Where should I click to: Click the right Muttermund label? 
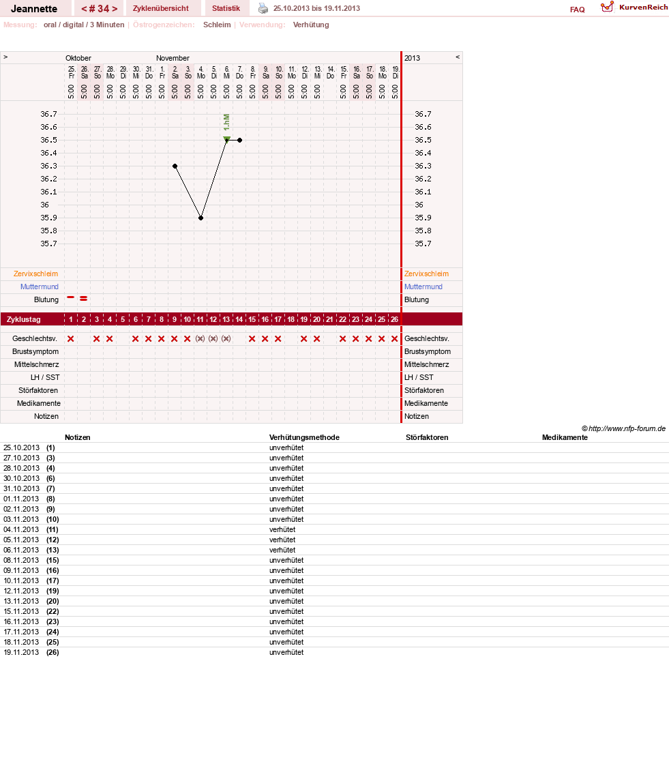[x=423, y=286]
